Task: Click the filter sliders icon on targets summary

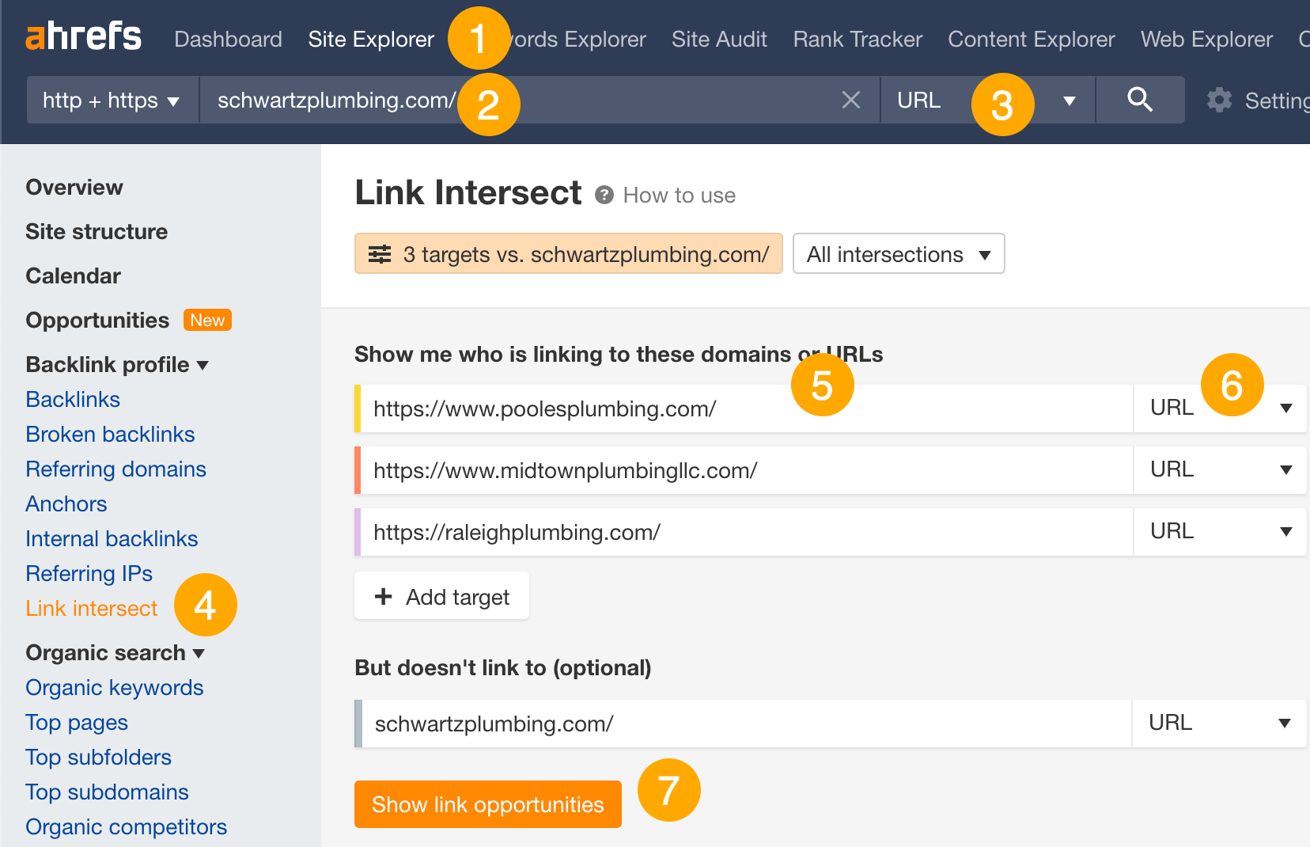Action: [381, 254]
